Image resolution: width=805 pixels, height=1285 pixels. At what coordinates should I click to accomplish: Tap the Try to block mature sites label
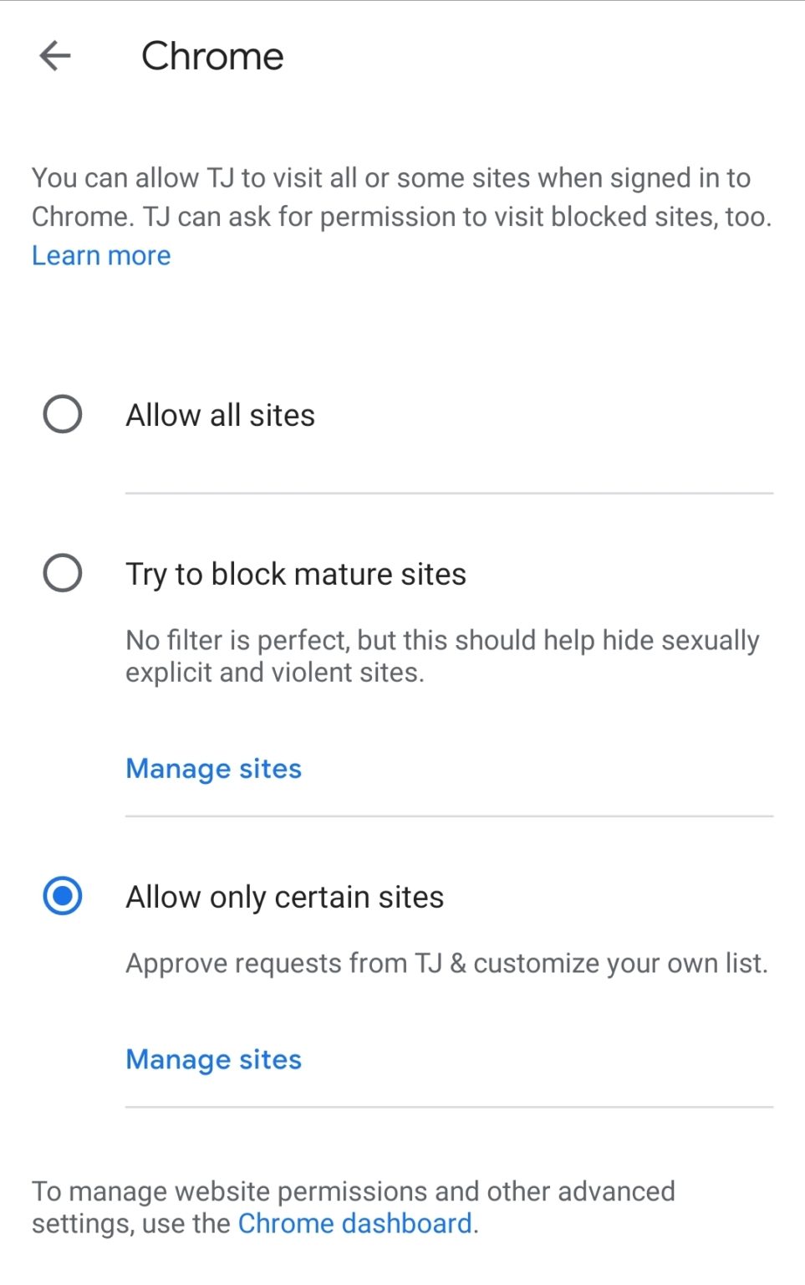[296, 572]
